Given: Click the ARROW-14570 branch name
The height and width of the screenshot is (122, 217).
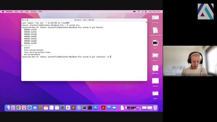Looking at the screenshot, I should [x=30, y=30].
